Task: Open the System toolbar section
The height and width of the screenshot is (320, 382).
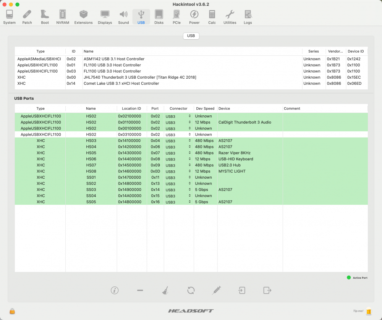Action: 9,17
